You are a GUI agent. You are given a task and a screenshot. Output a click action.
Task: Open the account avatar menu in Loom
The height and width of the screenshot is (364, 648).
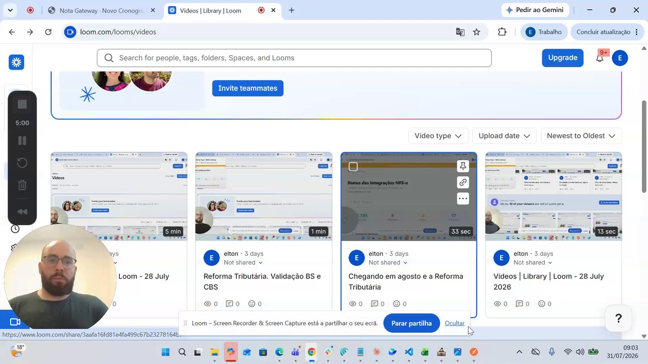point(620,58)
